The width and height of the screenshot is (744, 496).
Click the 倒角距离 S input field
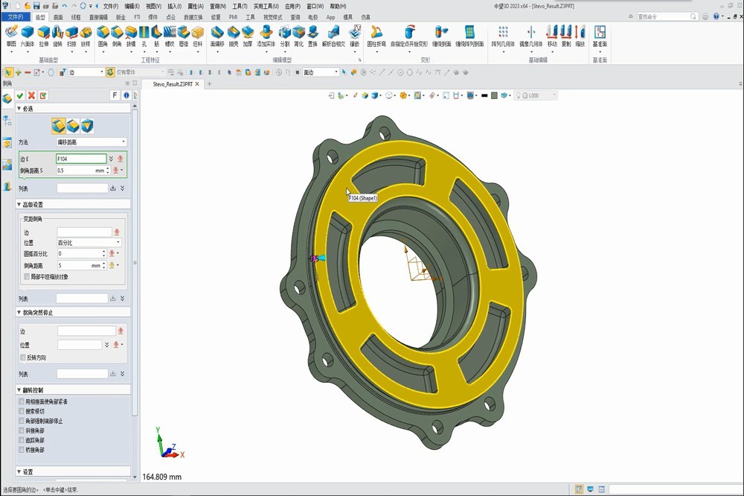(x=74, y=171)
